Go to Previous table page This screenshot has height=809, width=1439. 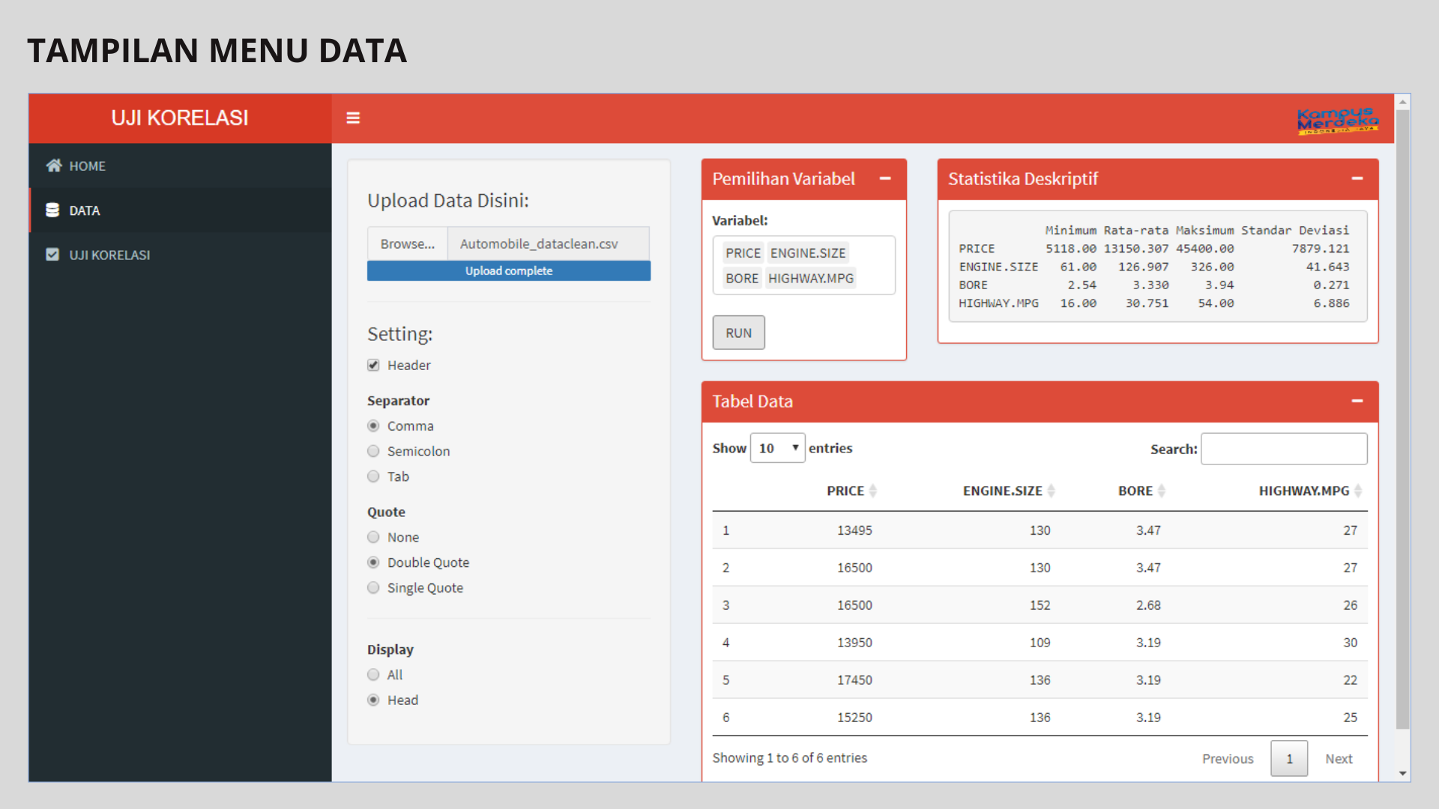coord(1228,759)
